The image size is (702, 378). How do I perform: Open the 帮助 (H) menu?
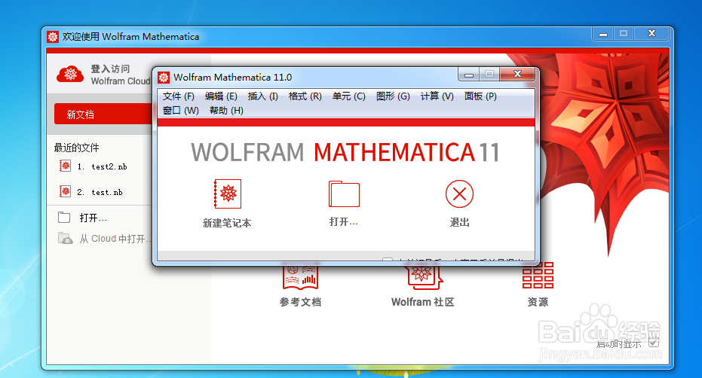[x=226, y=111]
